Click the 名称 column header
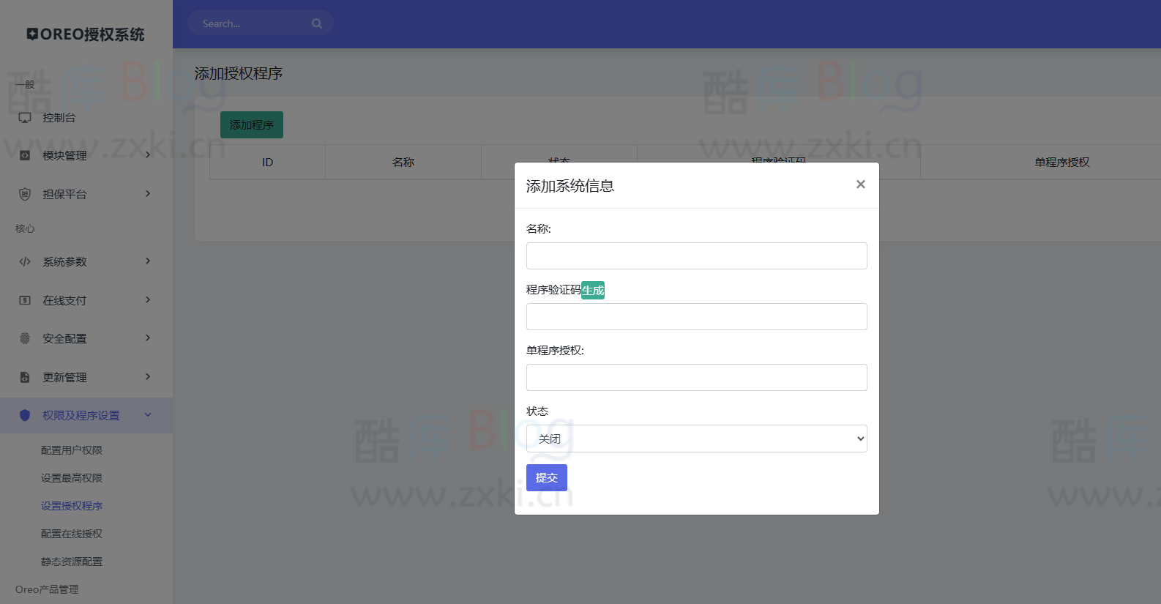The width and height of the screenshot is (1161, 604). point(403,163)
